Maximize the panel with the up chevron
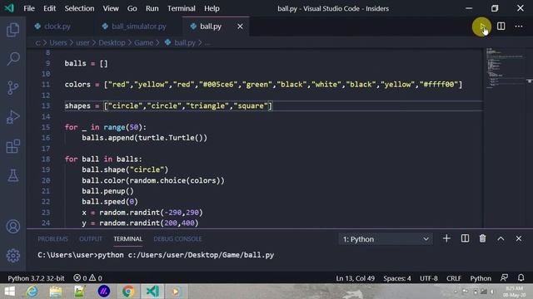 tap(501, 238)
